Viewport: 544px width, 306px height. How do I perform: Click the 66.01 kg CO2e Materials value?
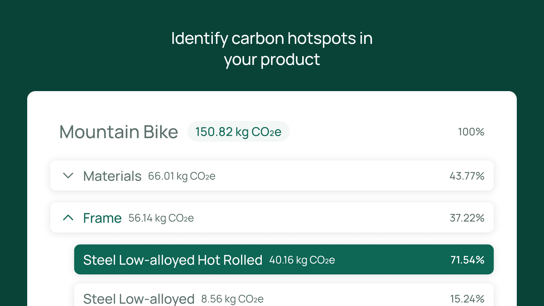(182, 176)
